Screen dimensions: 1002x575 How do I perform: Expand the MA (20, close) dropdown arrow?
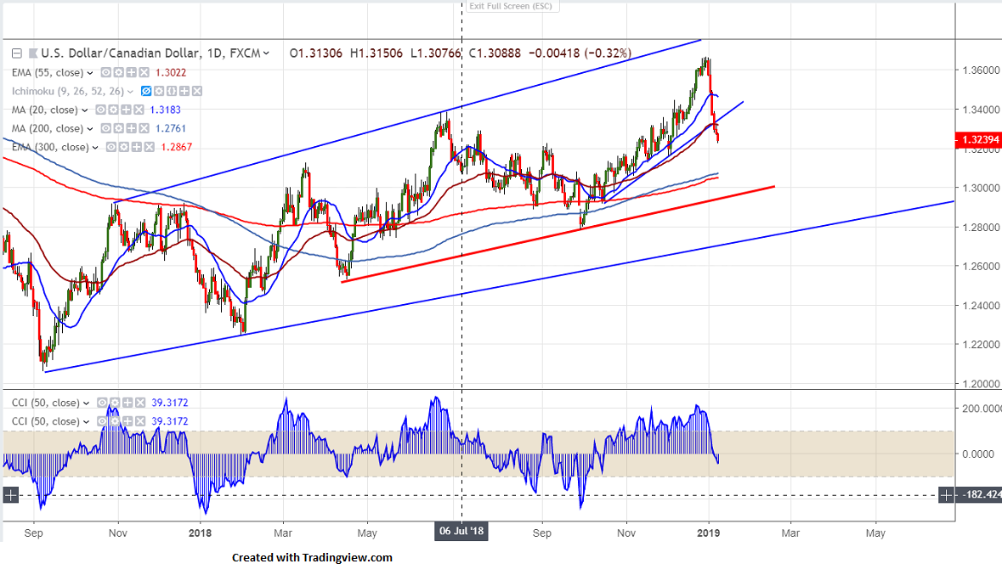pyautogui.click(x=84, y=110)
